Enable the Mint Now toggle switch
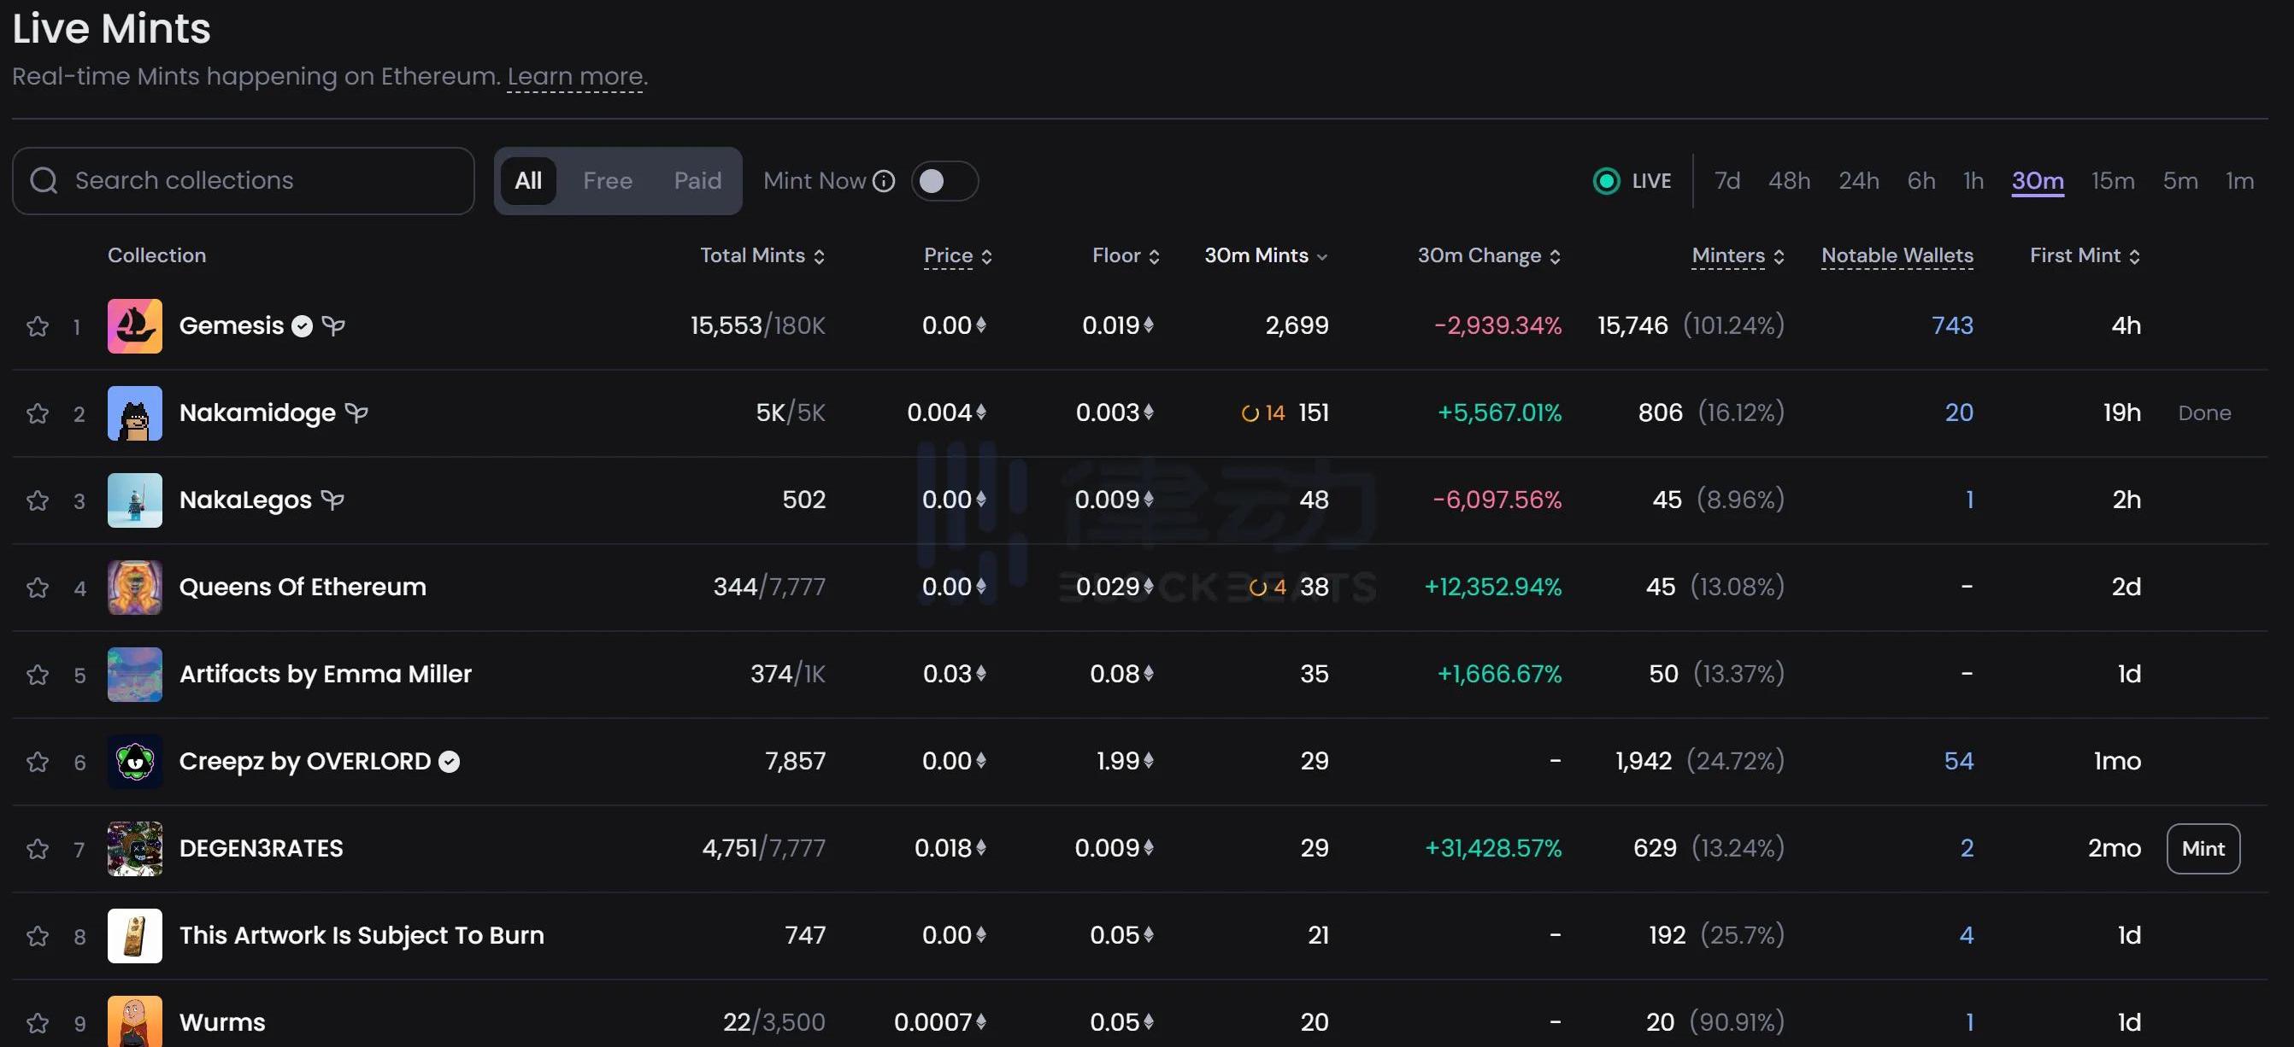Image resolution: width=2294 pixels, height=1047 pixels. (944, 181)
